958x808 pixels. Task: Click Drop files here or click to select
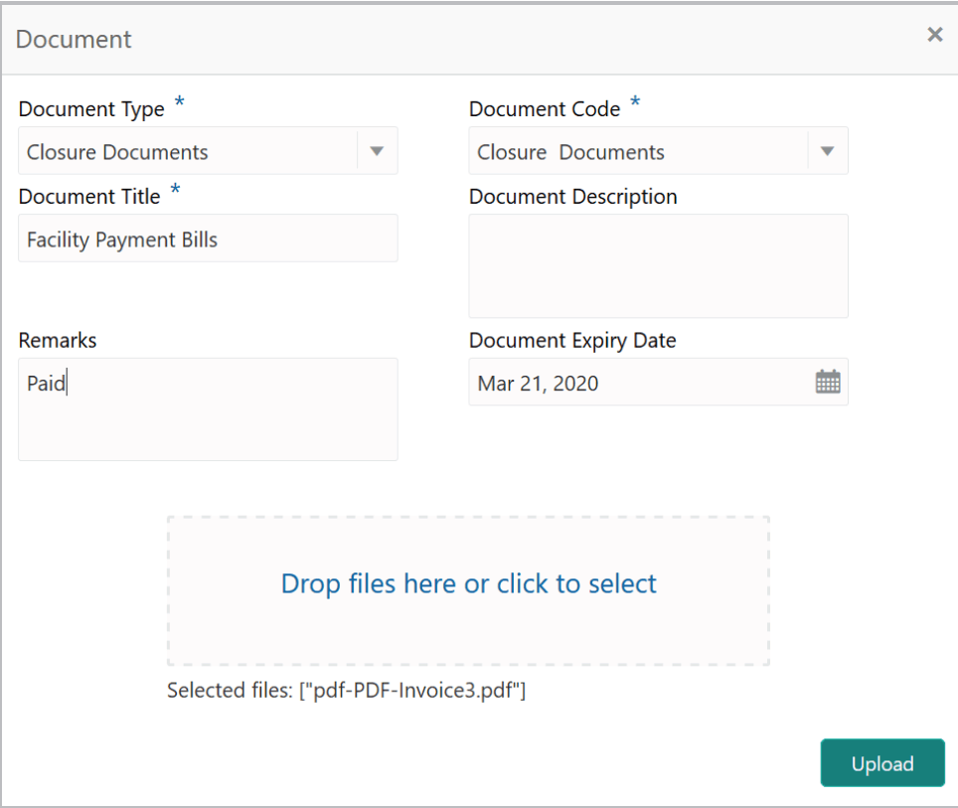tap(468, 584)
